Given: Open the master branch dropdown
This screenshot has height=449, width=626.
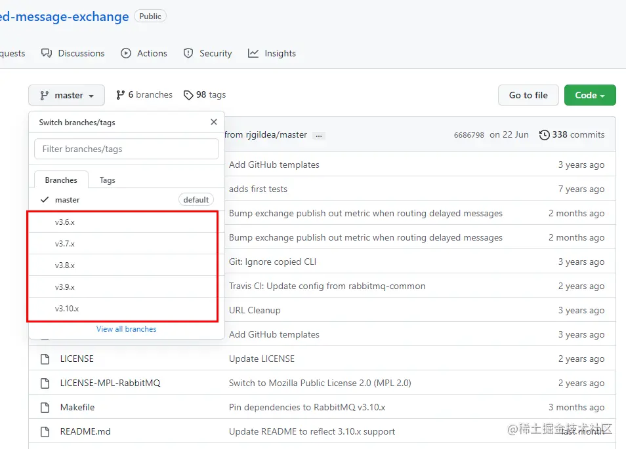Looking at the screenshot, I should click(67, 95).
